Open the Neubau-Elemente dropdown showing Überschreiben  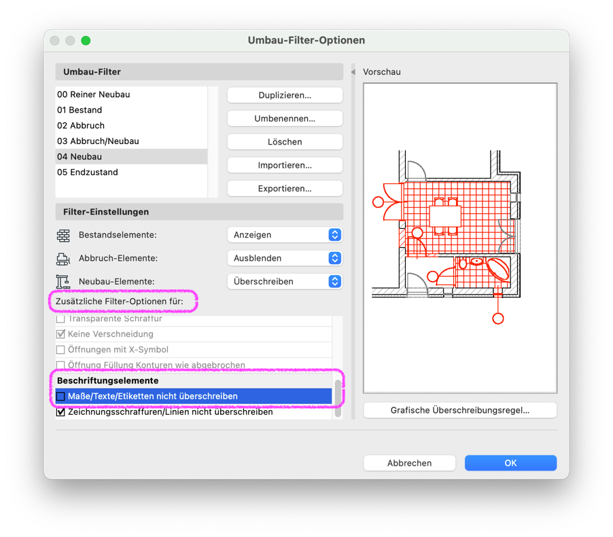(285, 281)
